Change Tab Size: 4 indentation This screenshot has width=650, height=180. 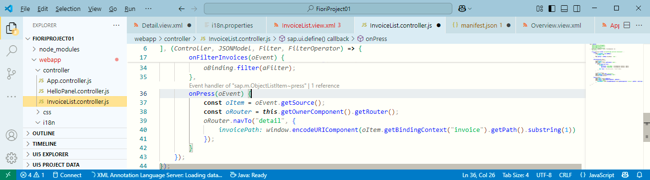(516, 175)
